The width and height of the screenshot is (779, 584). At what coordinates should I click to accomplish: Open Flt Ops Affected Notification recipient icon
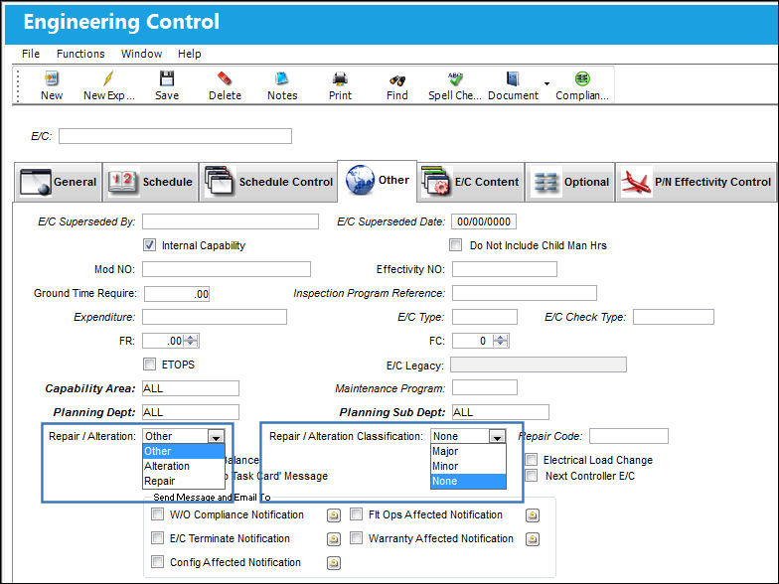pos(533,515)
